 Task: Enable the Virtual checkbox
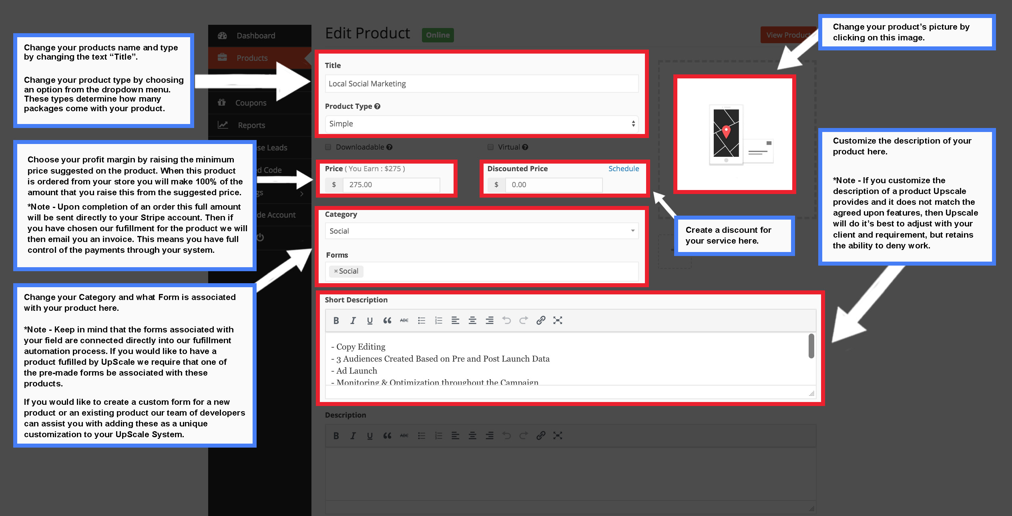point(490,147)
